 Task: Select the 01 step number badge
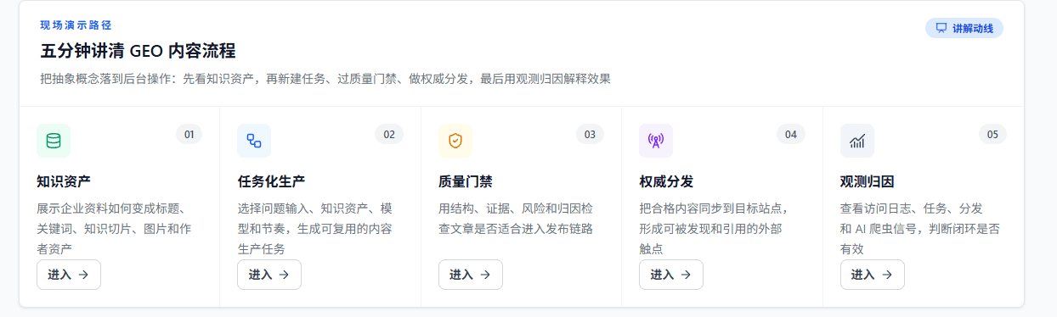click(189, 134)
